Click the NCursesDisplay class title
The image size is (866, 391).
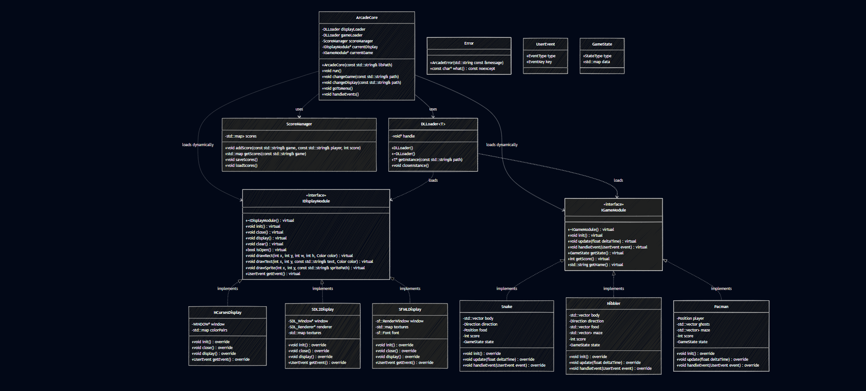tap(228, 313)
